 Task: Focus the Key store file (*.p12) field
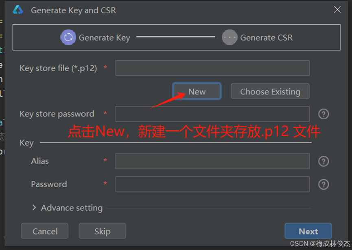coord(212,68)
